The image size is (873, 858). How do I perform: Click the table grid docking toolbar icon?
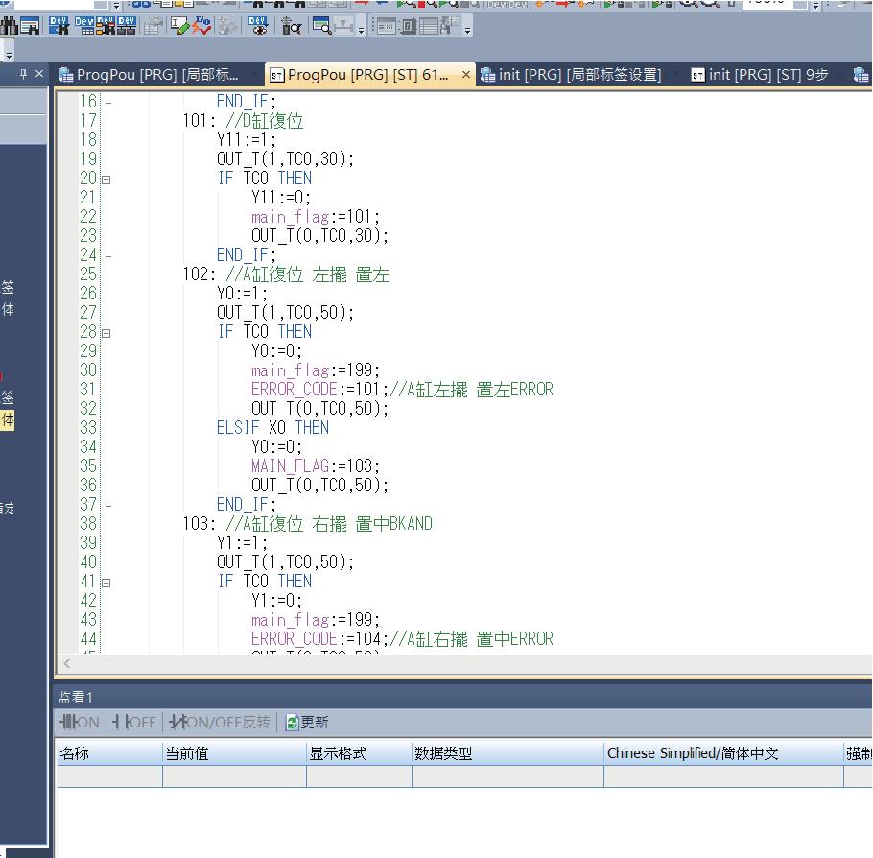429,26
